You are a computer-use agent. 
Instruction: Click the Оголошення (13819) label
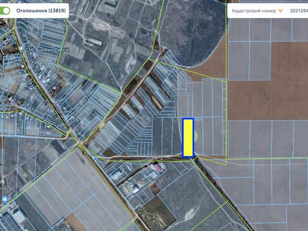point(41,10)
